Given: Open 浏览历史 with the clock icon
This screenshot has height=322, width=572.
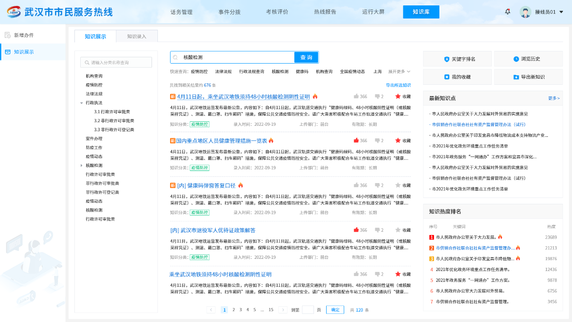Looking at the screenshot, I should 516,59.
